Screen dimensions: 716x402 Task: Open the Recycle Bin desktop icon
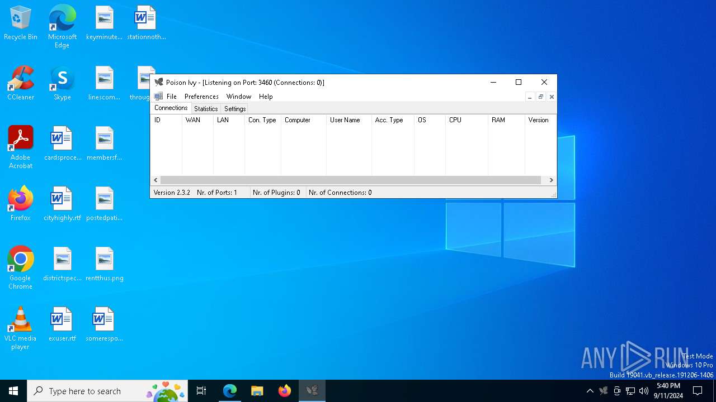tap(21, 23)
